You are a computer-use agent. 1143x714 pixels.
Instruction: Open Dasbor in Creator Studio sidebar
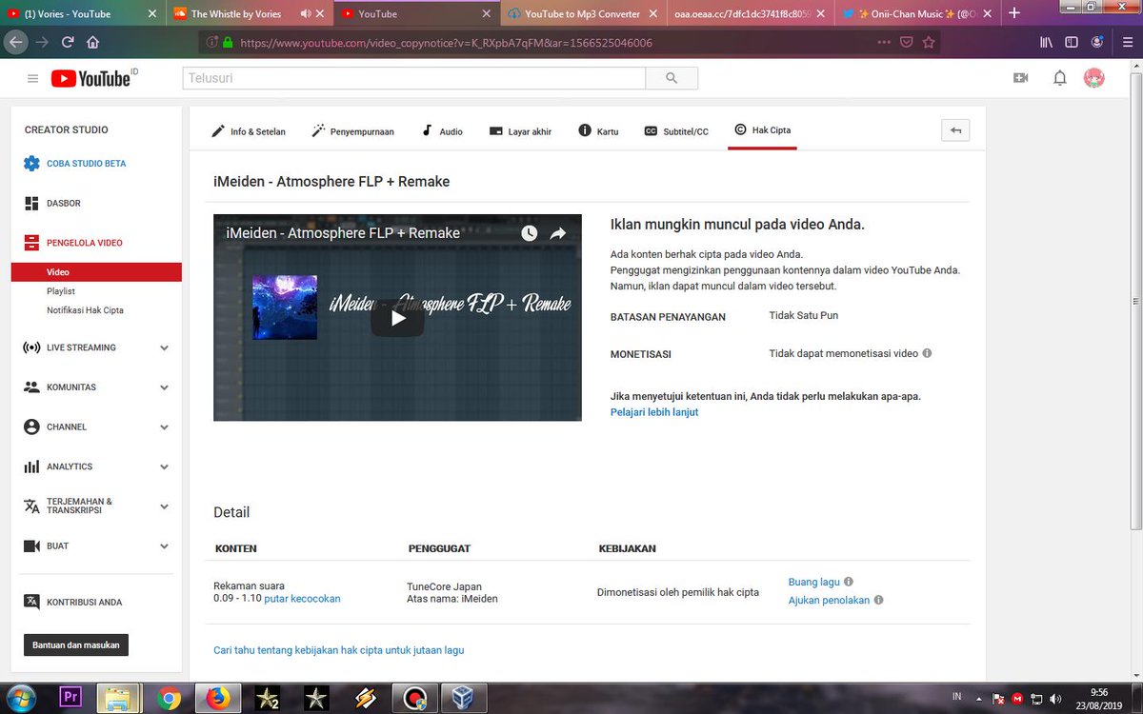tap(52, 204)
